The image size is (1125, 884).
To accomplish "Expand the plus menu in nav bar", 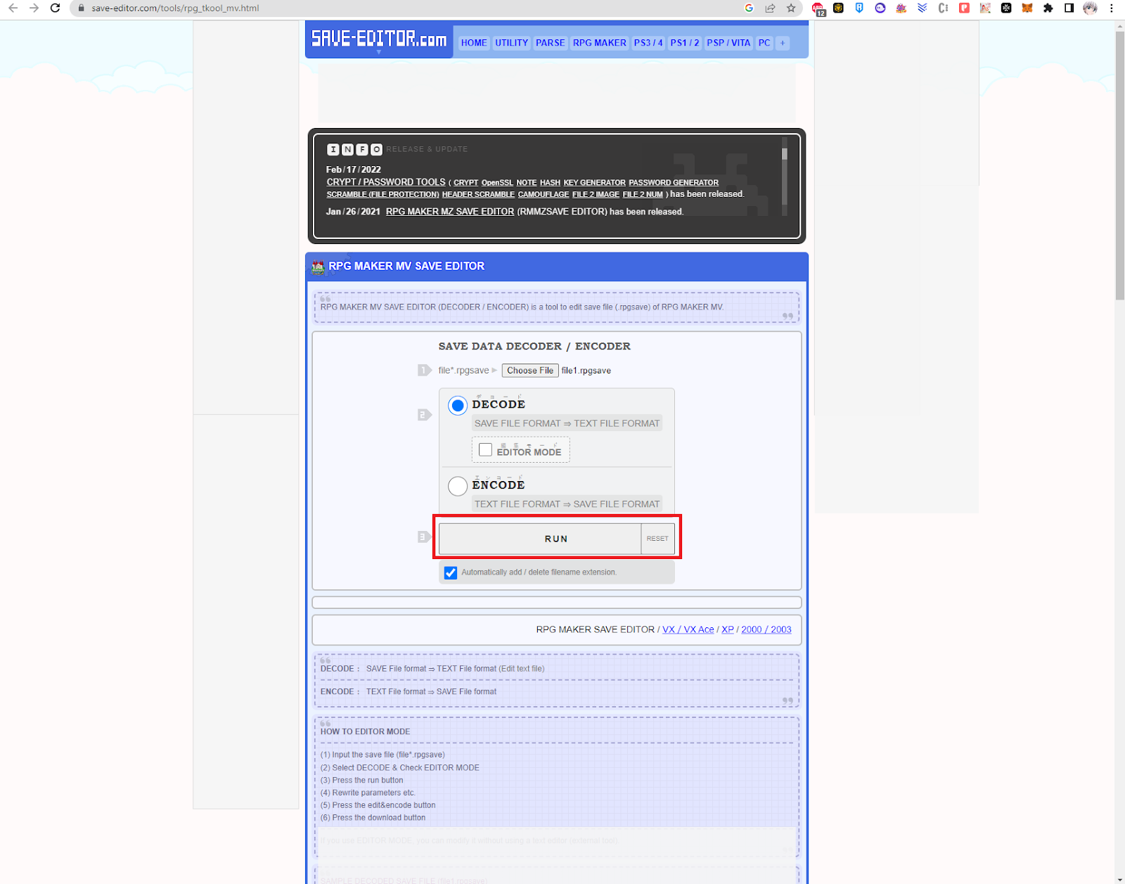I will pos(783,43).
